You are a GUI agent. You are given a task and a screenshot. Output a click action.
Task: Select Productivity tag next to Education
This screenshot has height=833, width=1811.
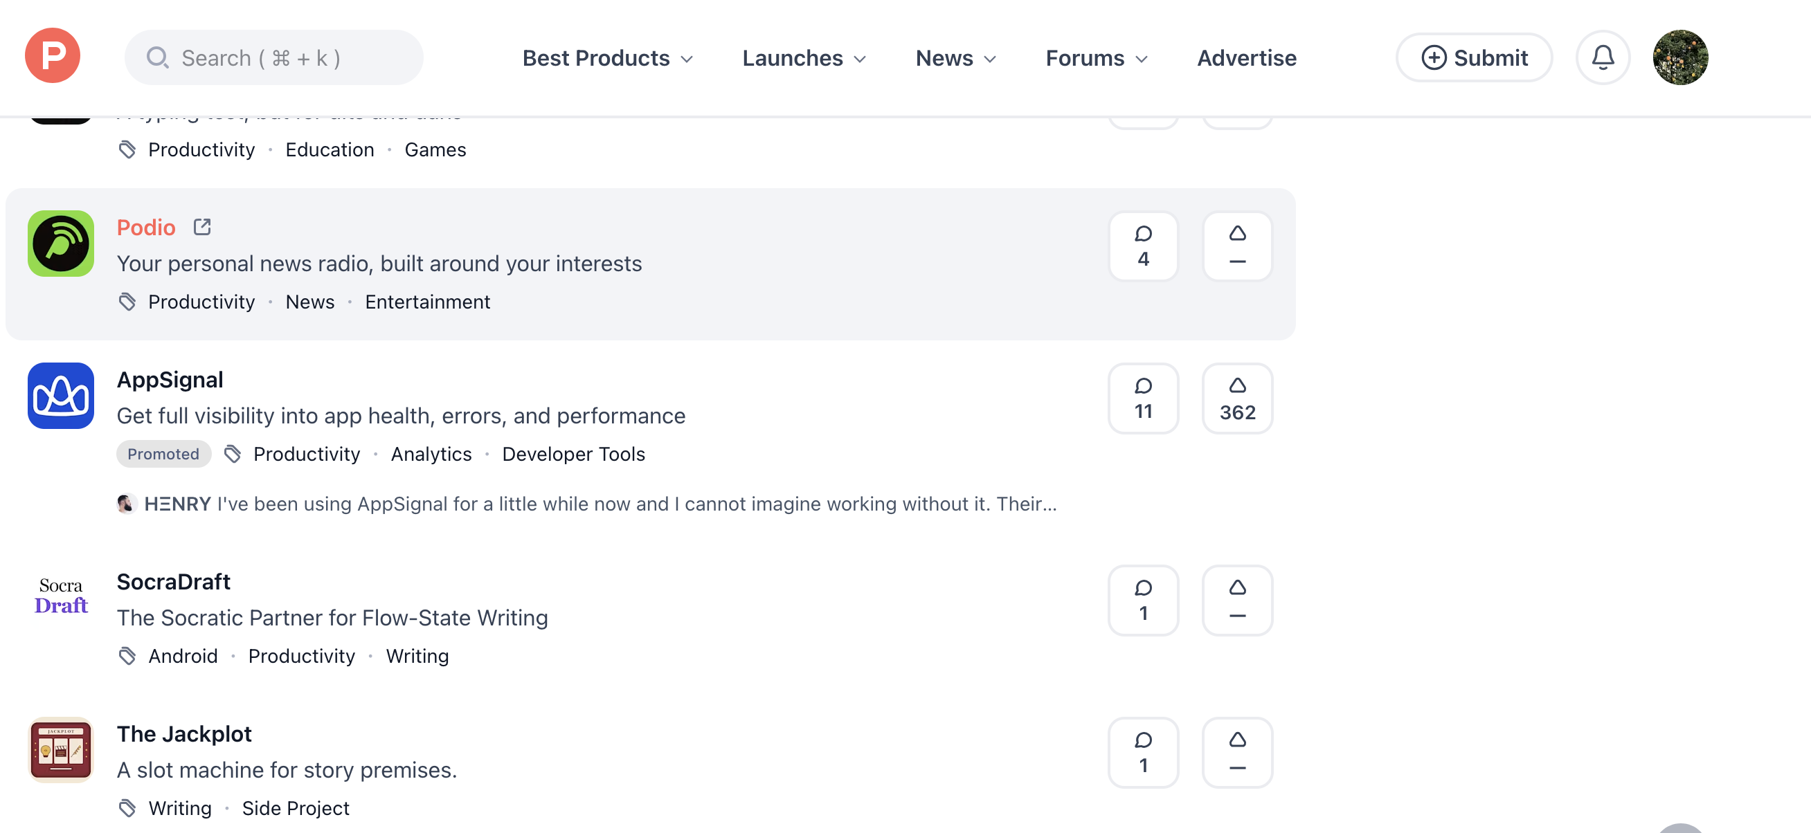point(201,149)
